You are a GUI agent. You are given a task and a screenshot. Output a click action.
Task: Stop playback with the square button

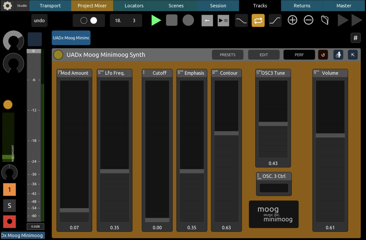tap(172, 20)
